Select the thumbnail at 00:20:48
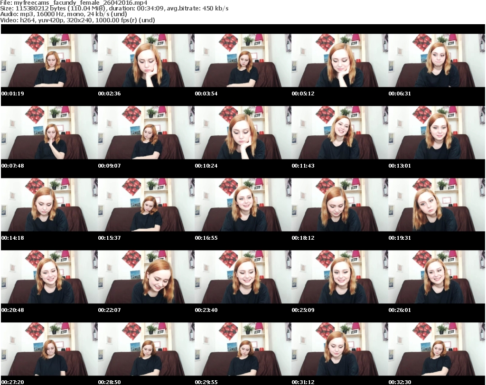The image size is (486, 385). coord(49,277)
